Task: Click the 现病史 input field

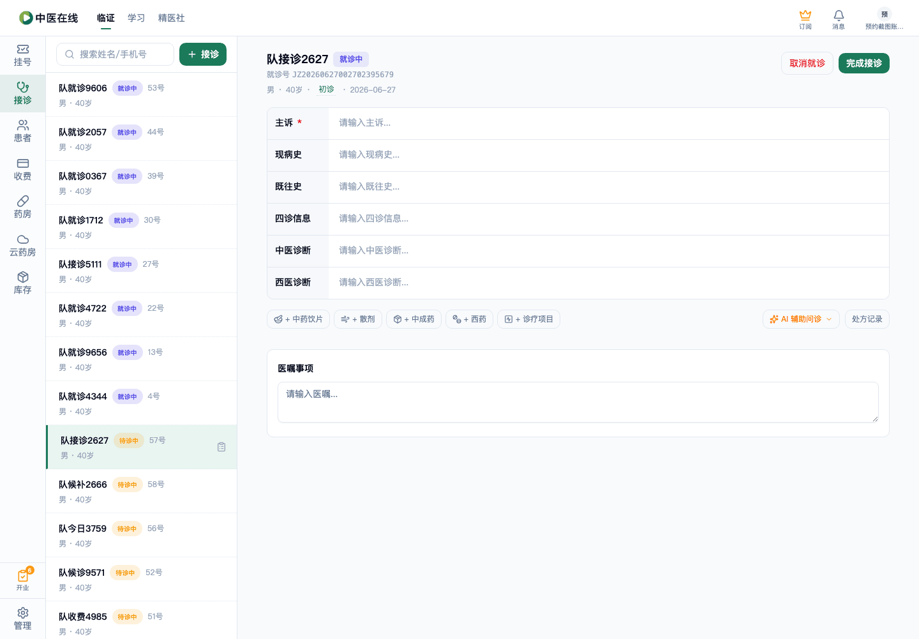Action: click(609, 155)
